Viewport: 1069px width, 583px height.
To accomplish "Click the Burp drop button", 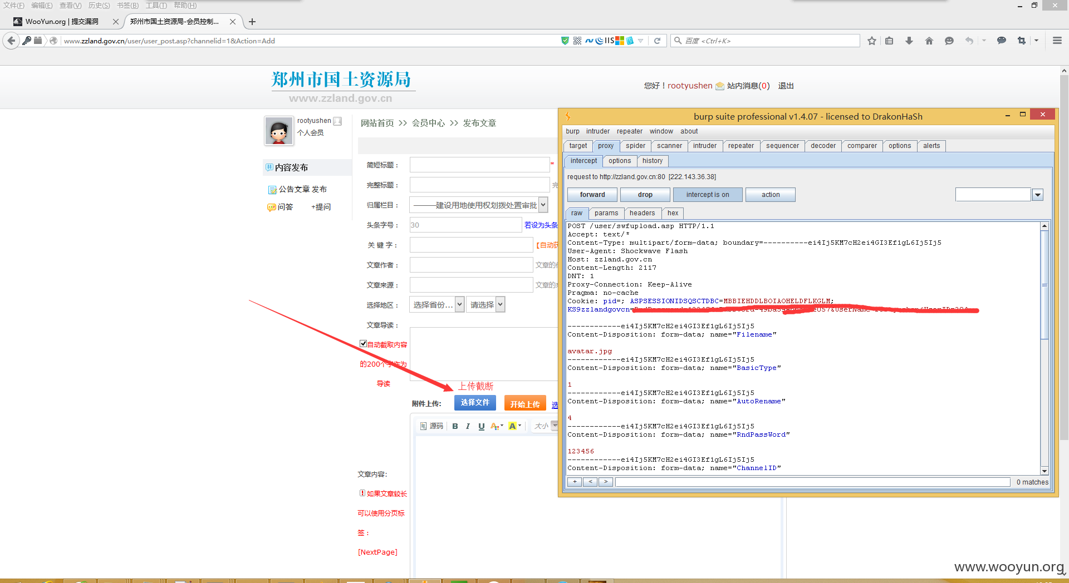I will (x=645, y=195).
